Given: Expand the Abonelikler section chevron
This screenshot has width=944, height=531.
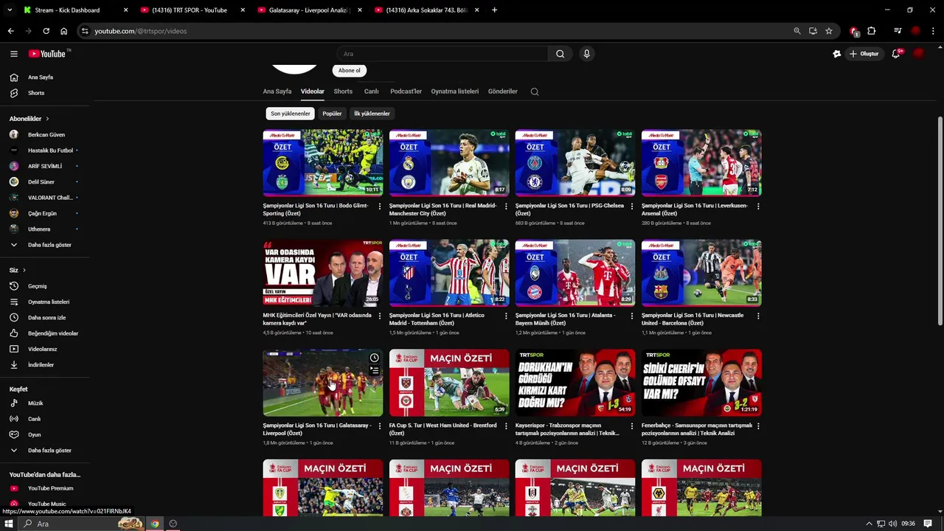Looking at the screenshot, I should click(x=47, y=119).
